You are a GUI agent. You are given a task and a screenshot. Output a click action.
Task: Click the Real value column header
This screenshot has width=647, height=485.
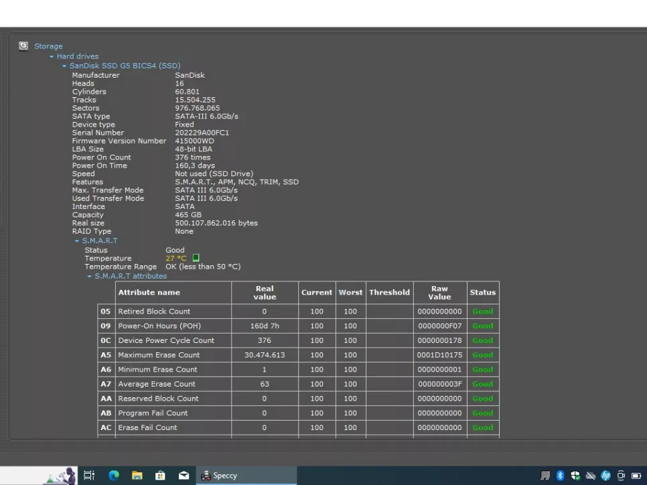tap(265, 292)
